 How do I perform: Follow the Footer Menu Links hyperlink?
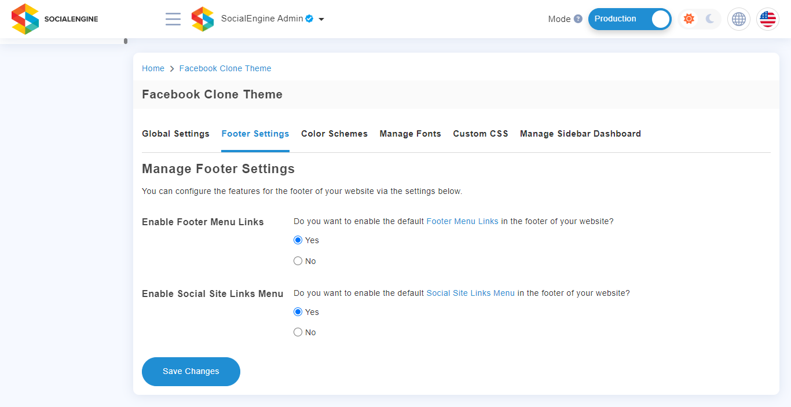462,221
